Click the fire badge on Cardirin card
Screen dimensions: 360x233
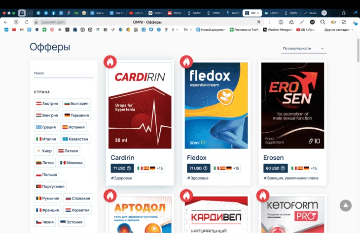[x=110, y=62]
